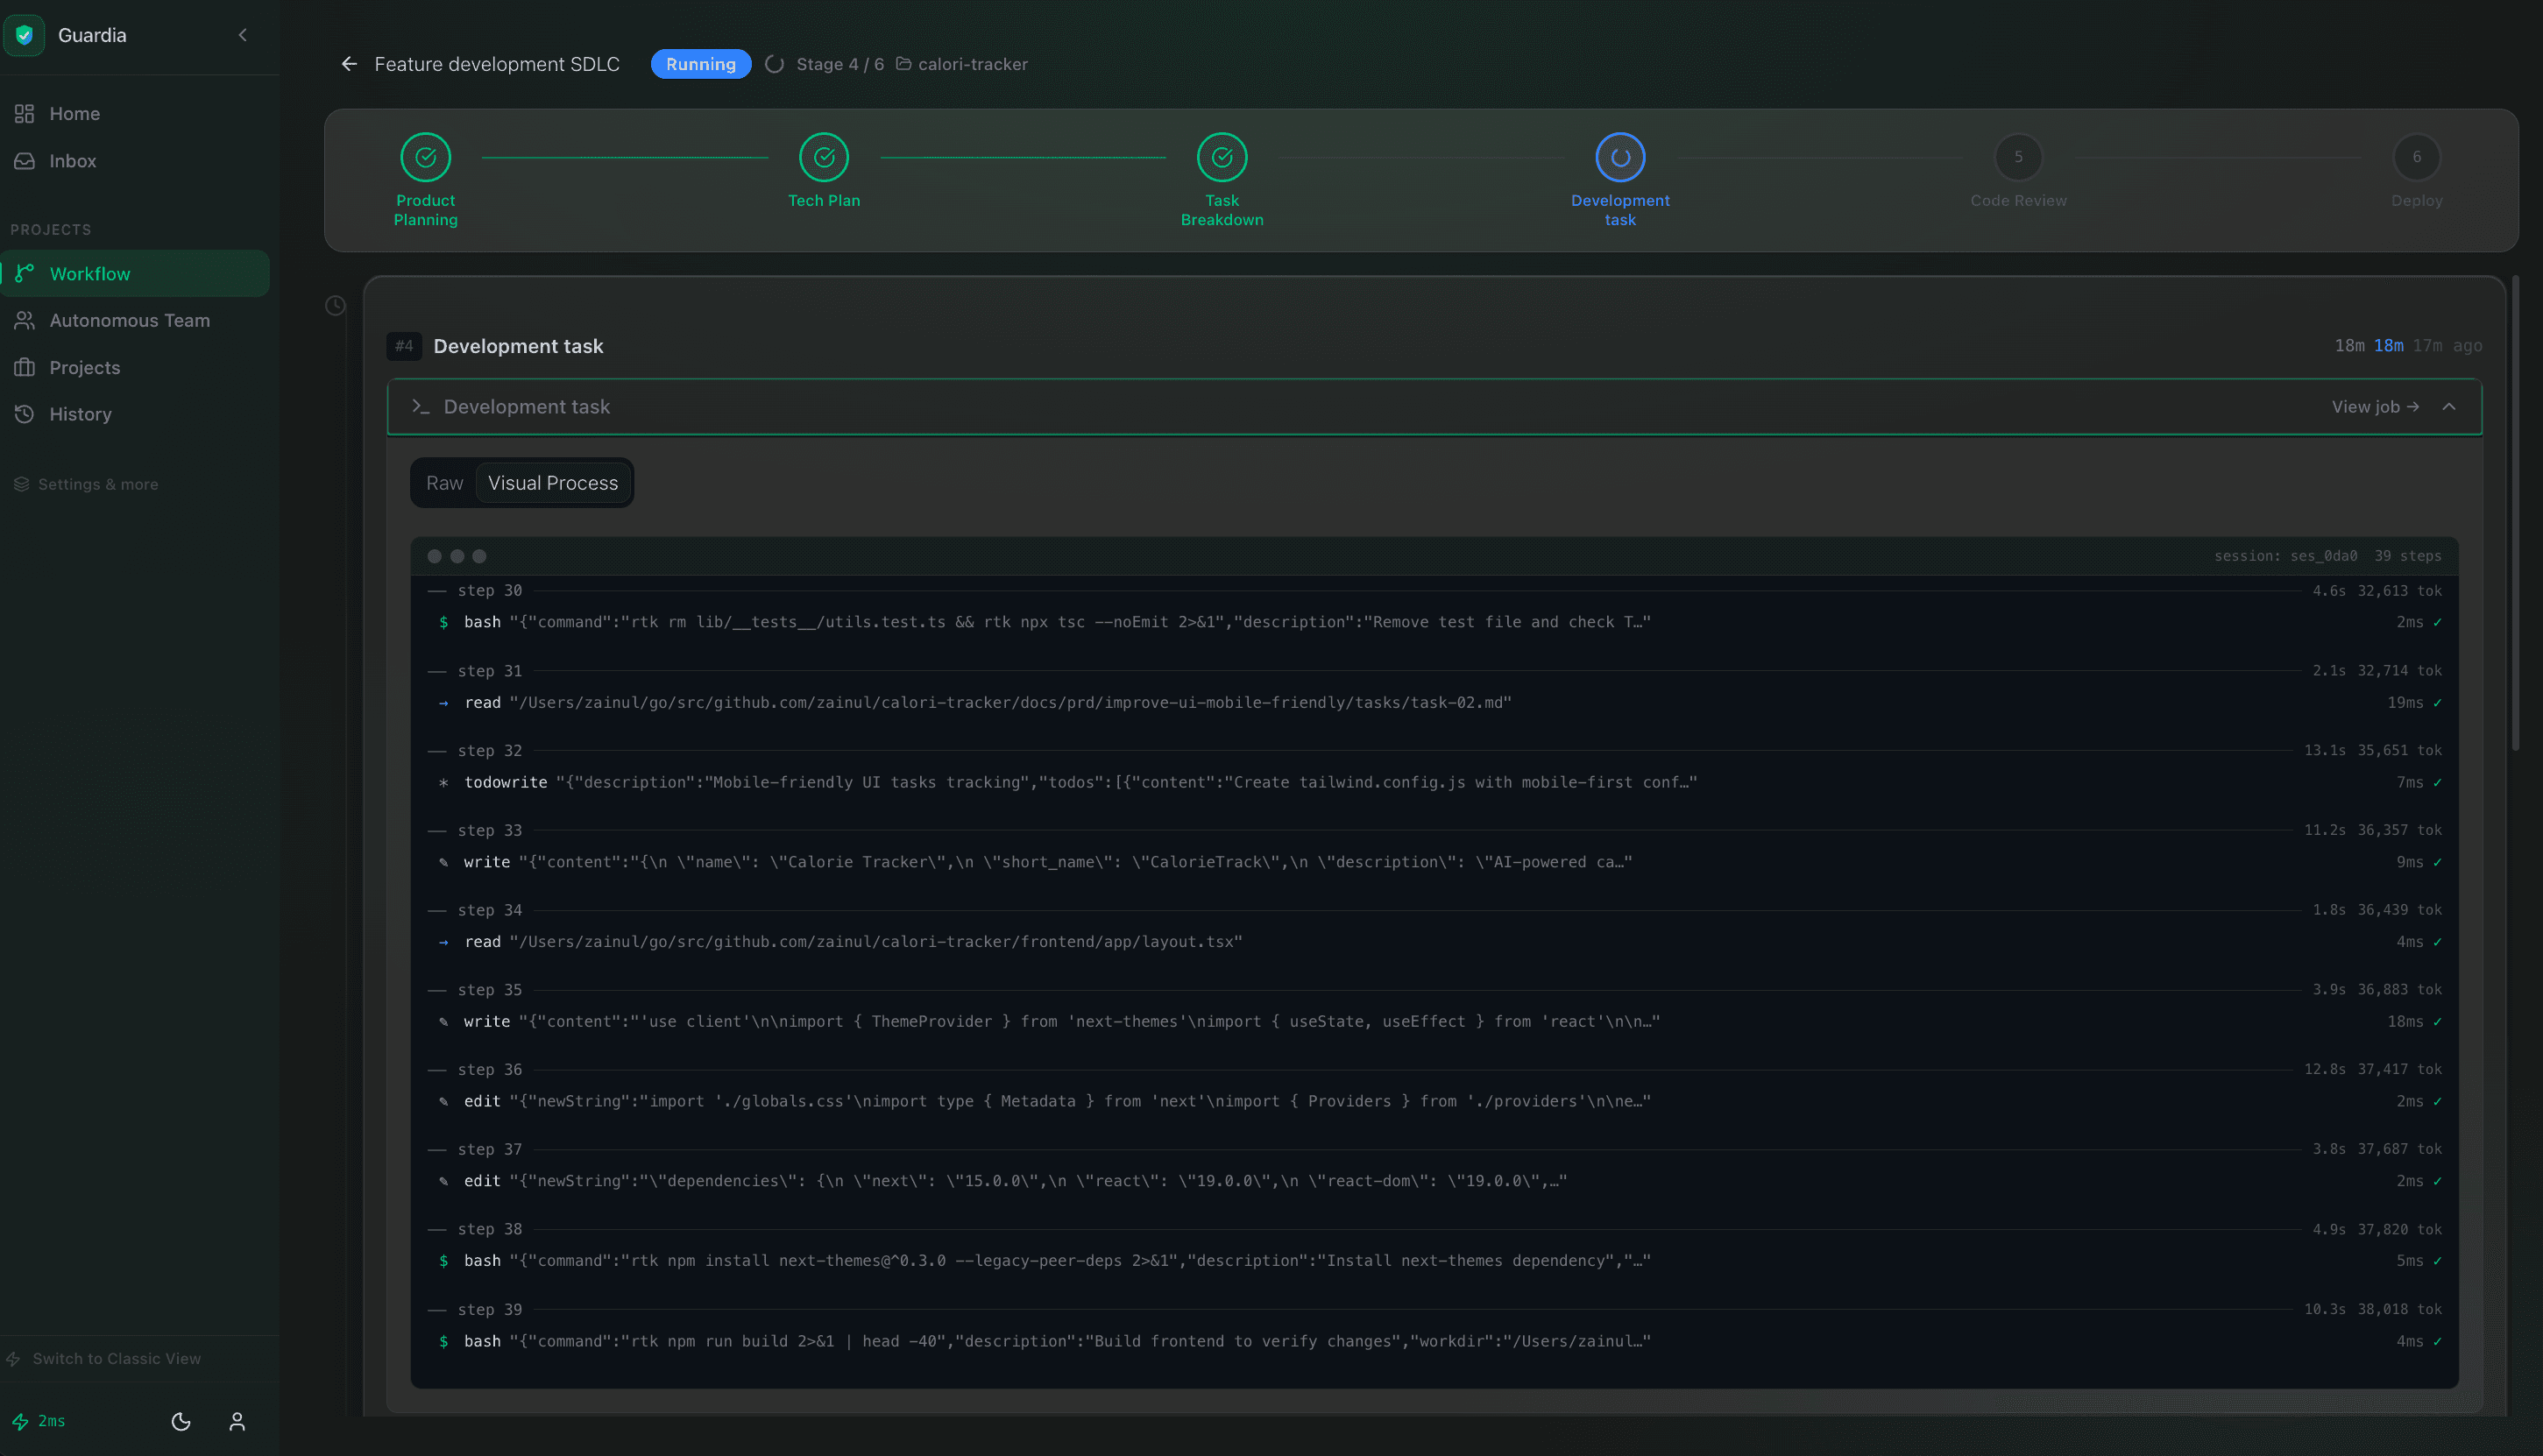Click the 39 steps count label
Image resolution: width=2543 pixels, height=1456 pixels.
2408,556
